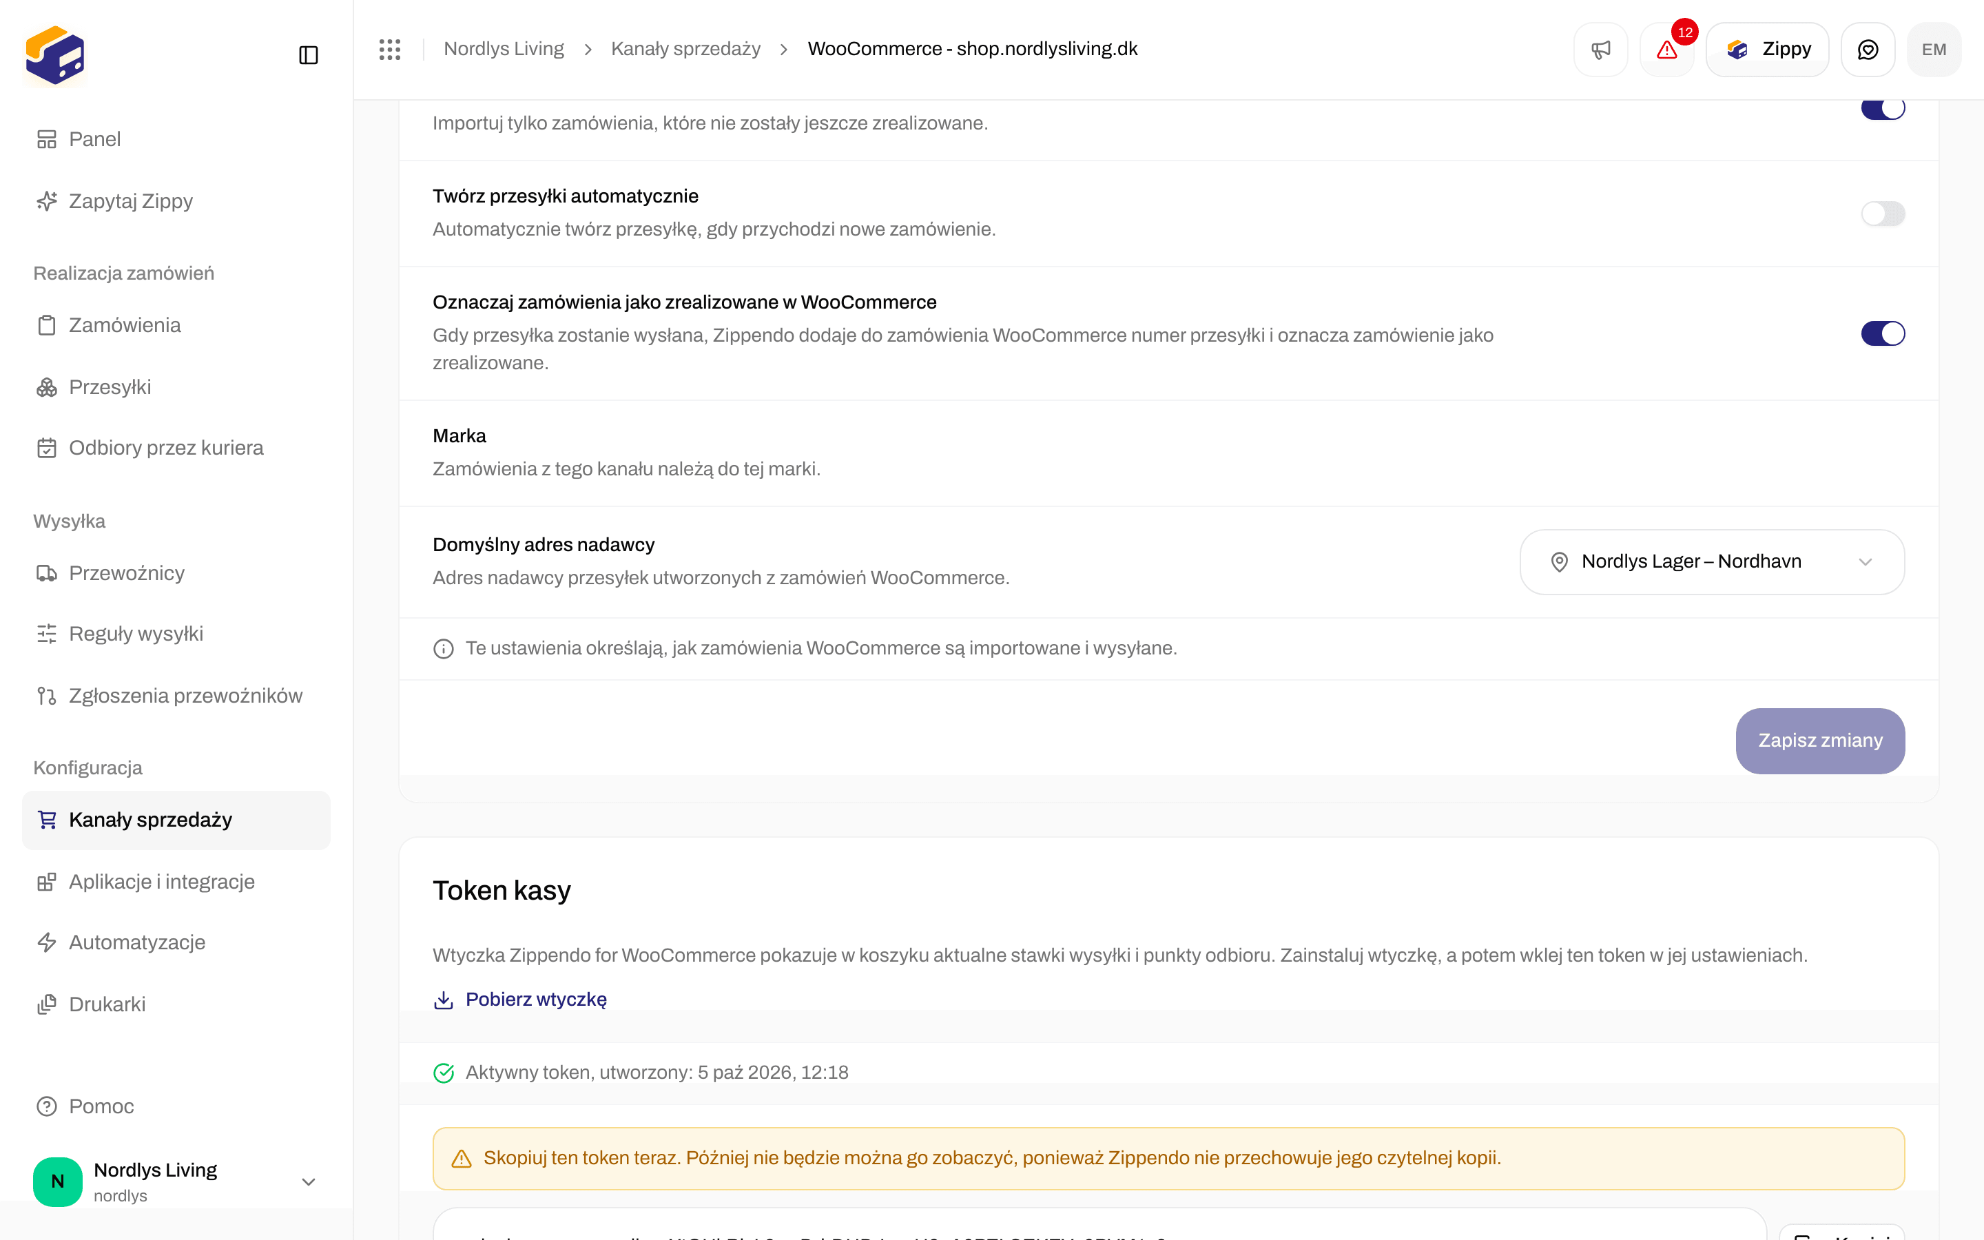Click the Kanały sprzedaży cart icon
This screenshot has width=1984, height=1240.
[47, 820]
